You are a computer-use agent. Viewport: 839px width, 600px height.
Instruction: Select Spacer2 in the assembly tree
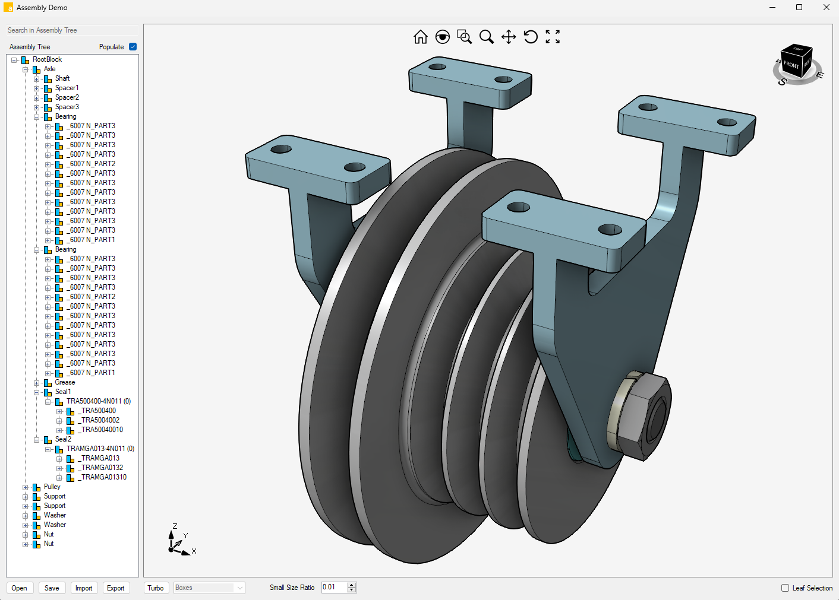coord(67,98)
